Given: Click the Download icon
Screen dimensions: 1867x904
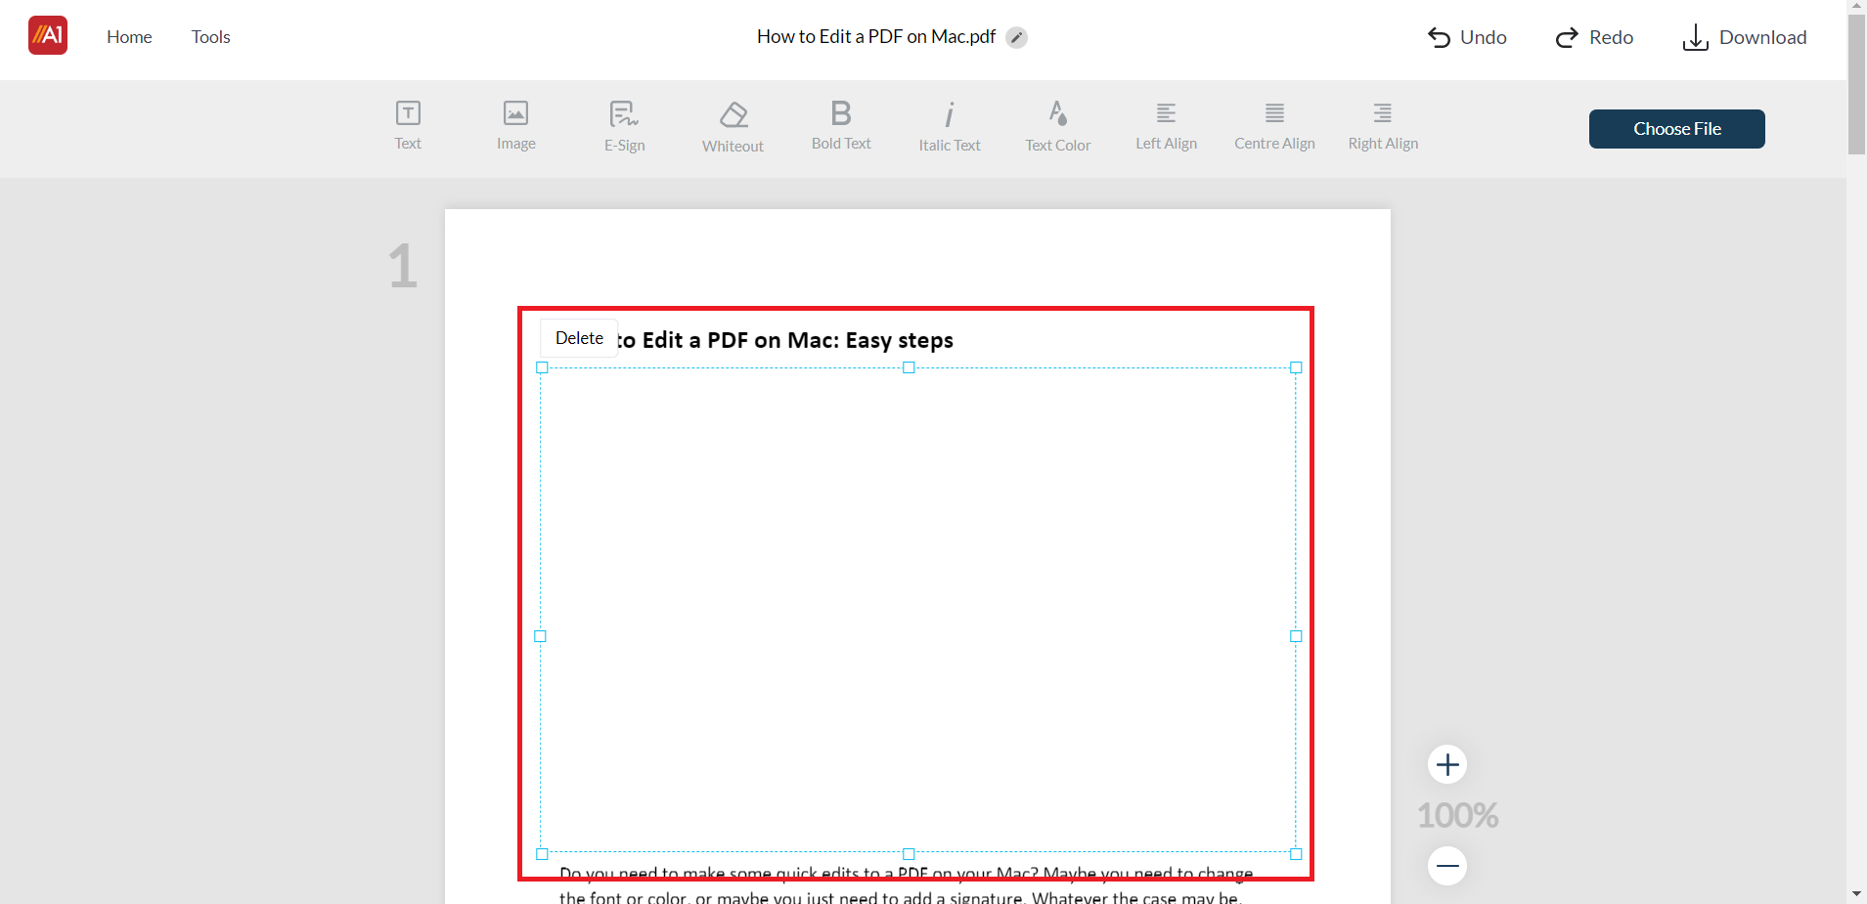Looking at the screenshot, I should click(x=1695, y=37).
